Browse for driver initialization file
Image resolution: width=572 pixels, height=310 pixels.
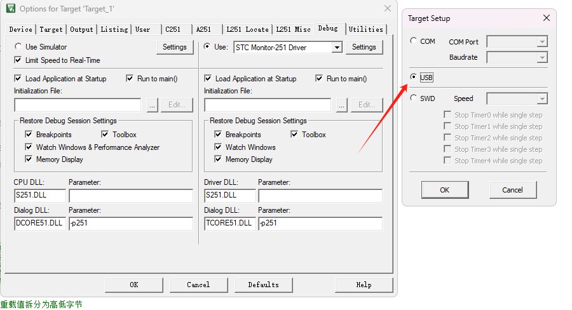341,105
